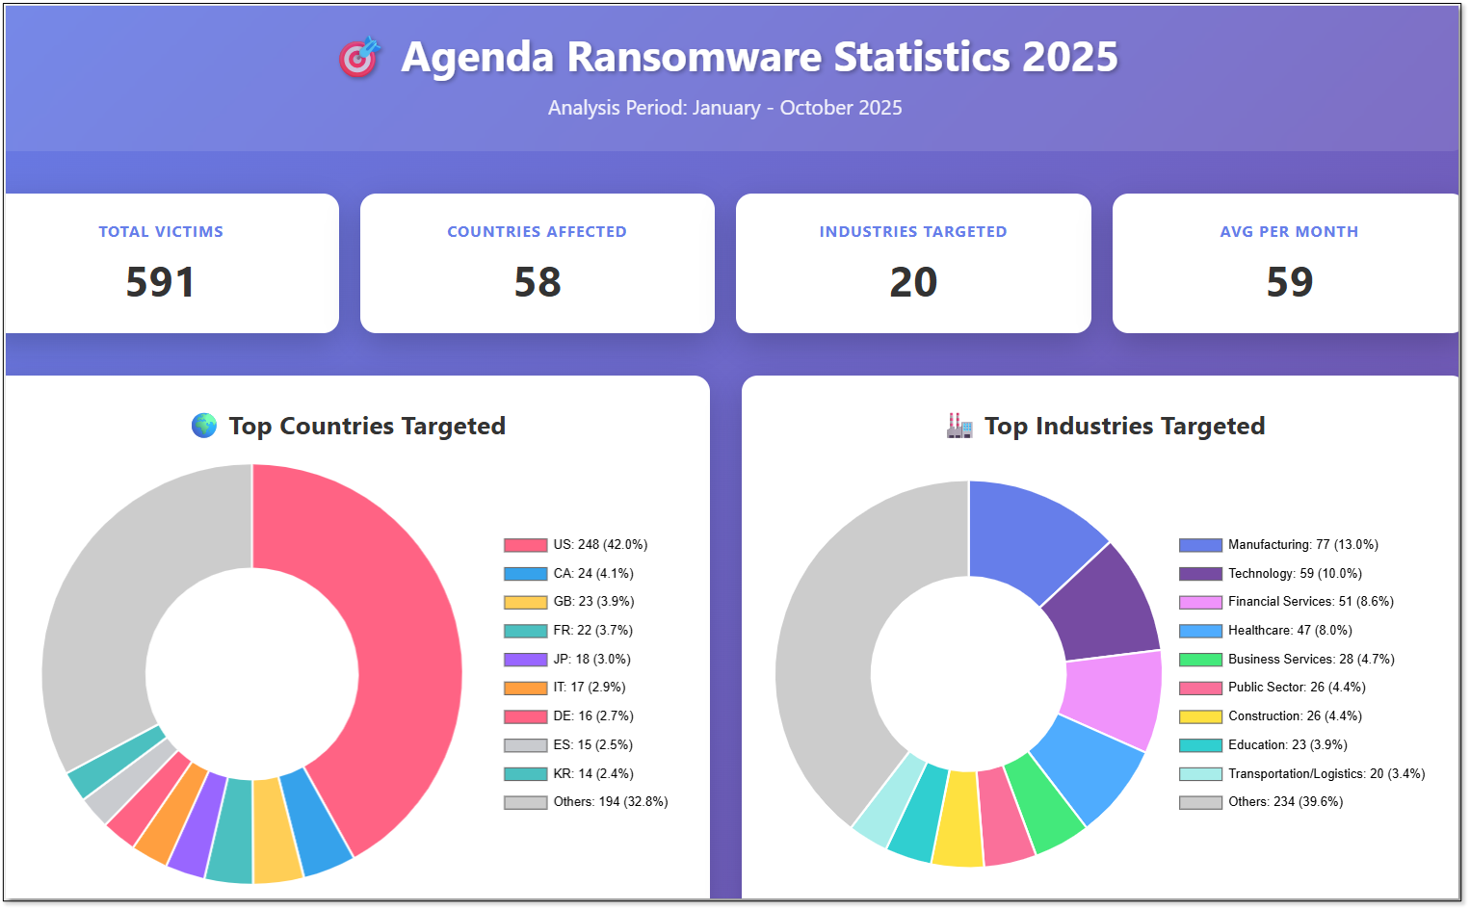Toggle the GB legend color swatch
The width and height of the screenshot is (1470, 910).
pyautogui.click(x=525, y=602)
